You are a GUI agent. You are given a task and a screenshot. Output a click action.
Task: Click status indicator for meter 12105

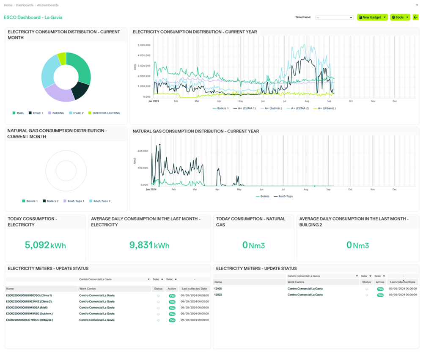click(367, 289)
